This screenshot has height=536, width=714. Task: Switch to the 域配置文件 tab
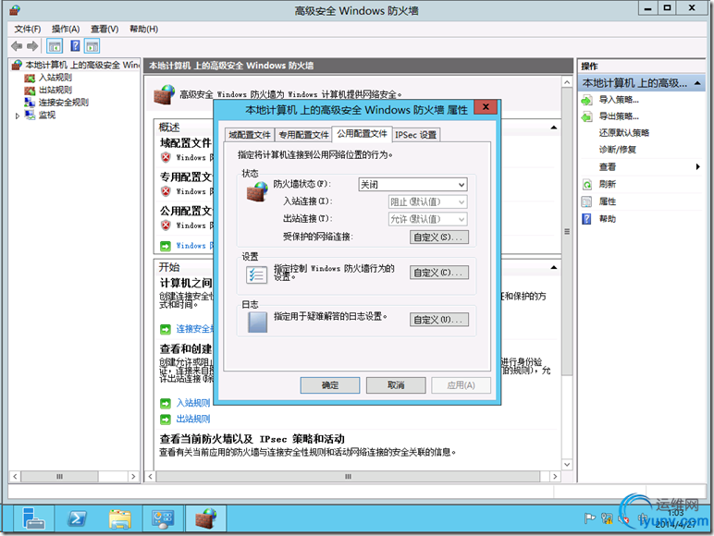pyautogui.click(x=250, y=135)
